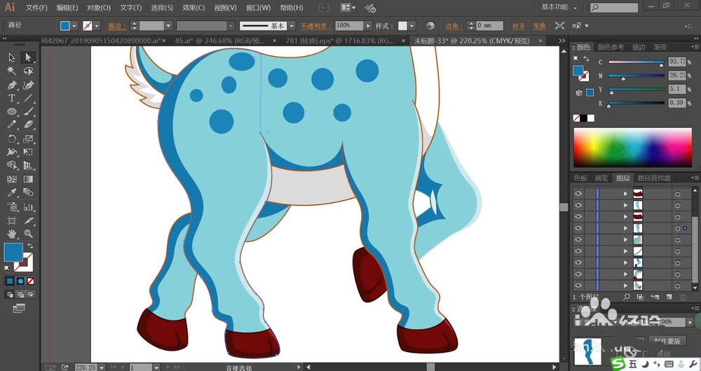Select the Hand tool
Screen dimensions: 701x371
(x=12, y=234)
